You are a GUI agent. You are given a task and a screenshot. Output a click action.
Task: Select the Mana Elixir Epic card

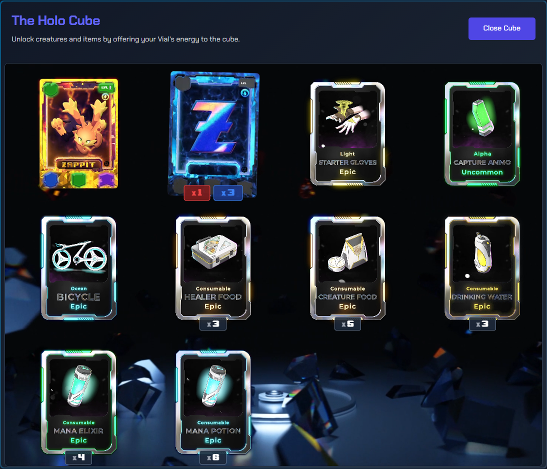(x=79, y=402)
